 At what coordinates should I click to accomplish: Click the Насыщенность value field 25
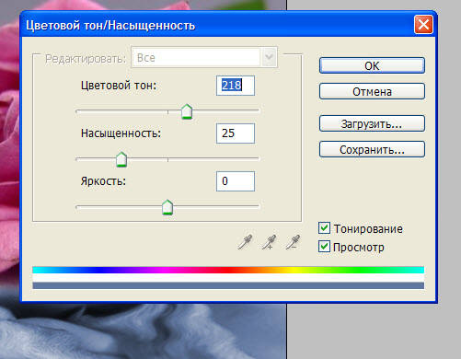pos(236,133)
